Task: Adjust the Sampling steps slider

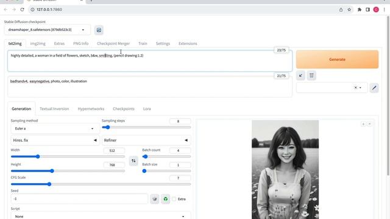Action: (x=146, y=127)
